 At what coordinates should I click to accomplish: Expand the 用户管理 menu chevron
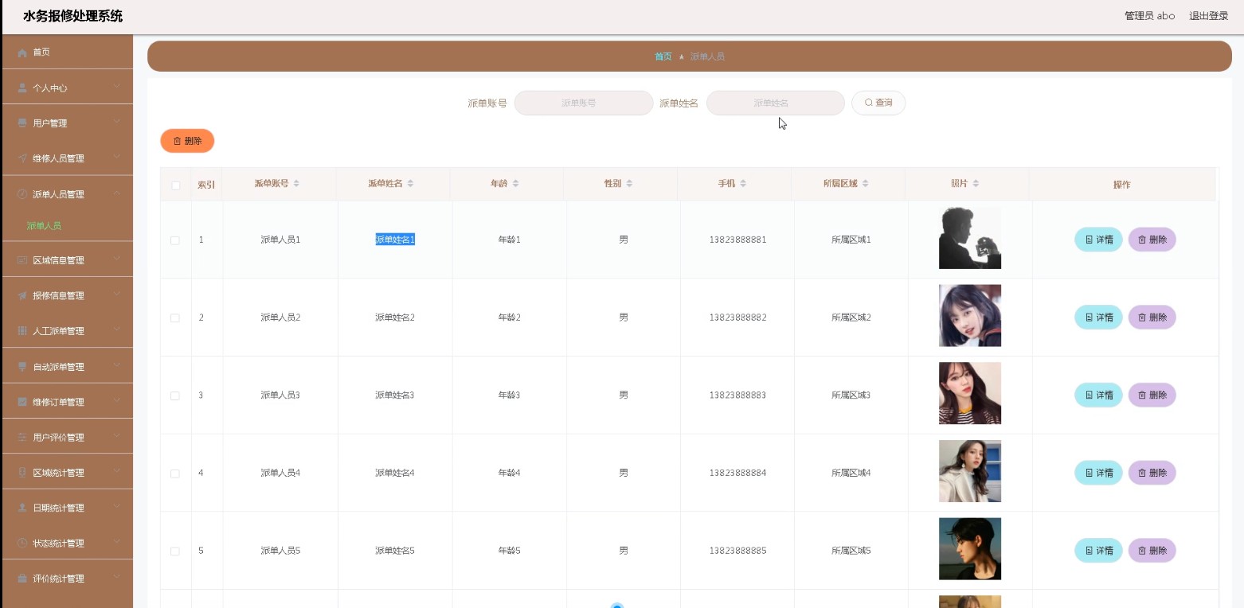[116, 122]
